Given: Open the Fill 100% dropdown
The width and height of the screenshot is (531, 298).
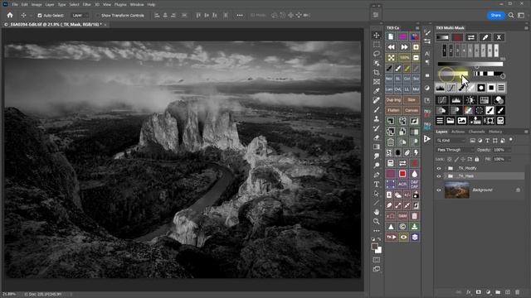Looking at the screenshot, I should 502,159.
